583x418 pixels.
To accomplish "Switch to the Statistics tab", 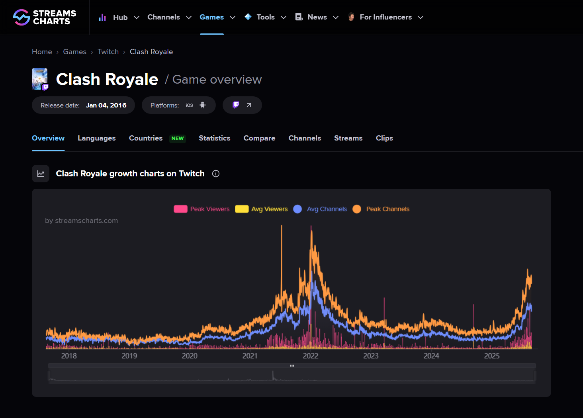I will [214, 138].
